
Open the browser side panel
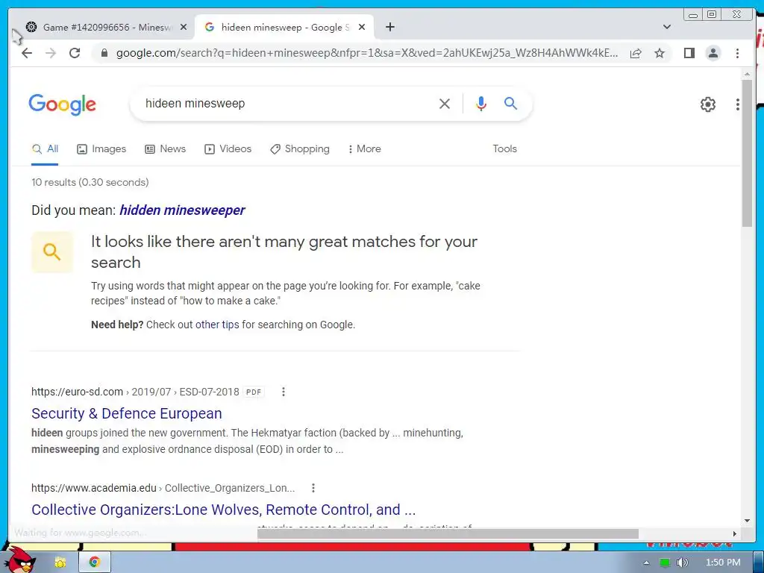point(689,53)
